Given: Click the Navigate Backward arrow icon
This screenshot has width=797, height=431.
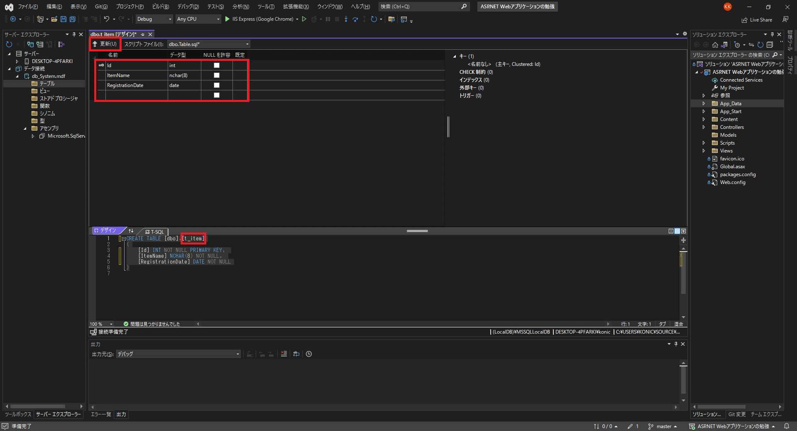Looking at the screenshot, I should [x=13, y=19].
